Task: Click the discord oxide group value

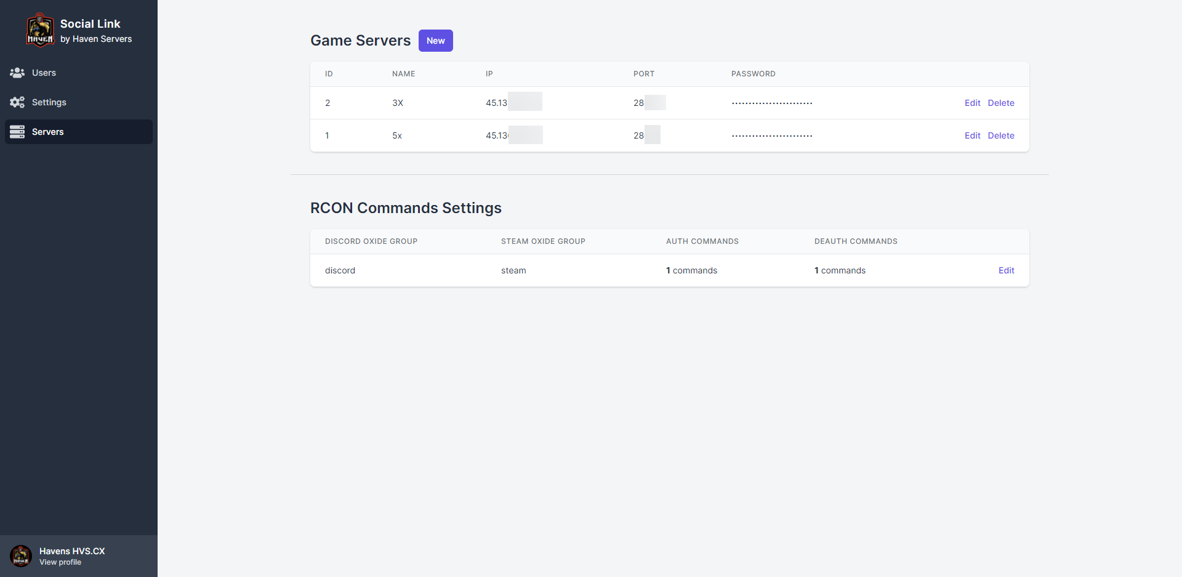Action: [x=340, y=270]
